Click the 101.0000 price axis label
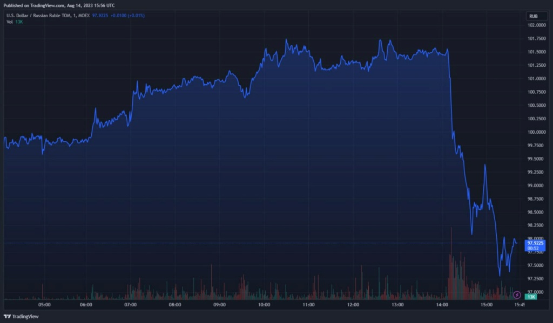The image size is (553, 323). [536, 79]
